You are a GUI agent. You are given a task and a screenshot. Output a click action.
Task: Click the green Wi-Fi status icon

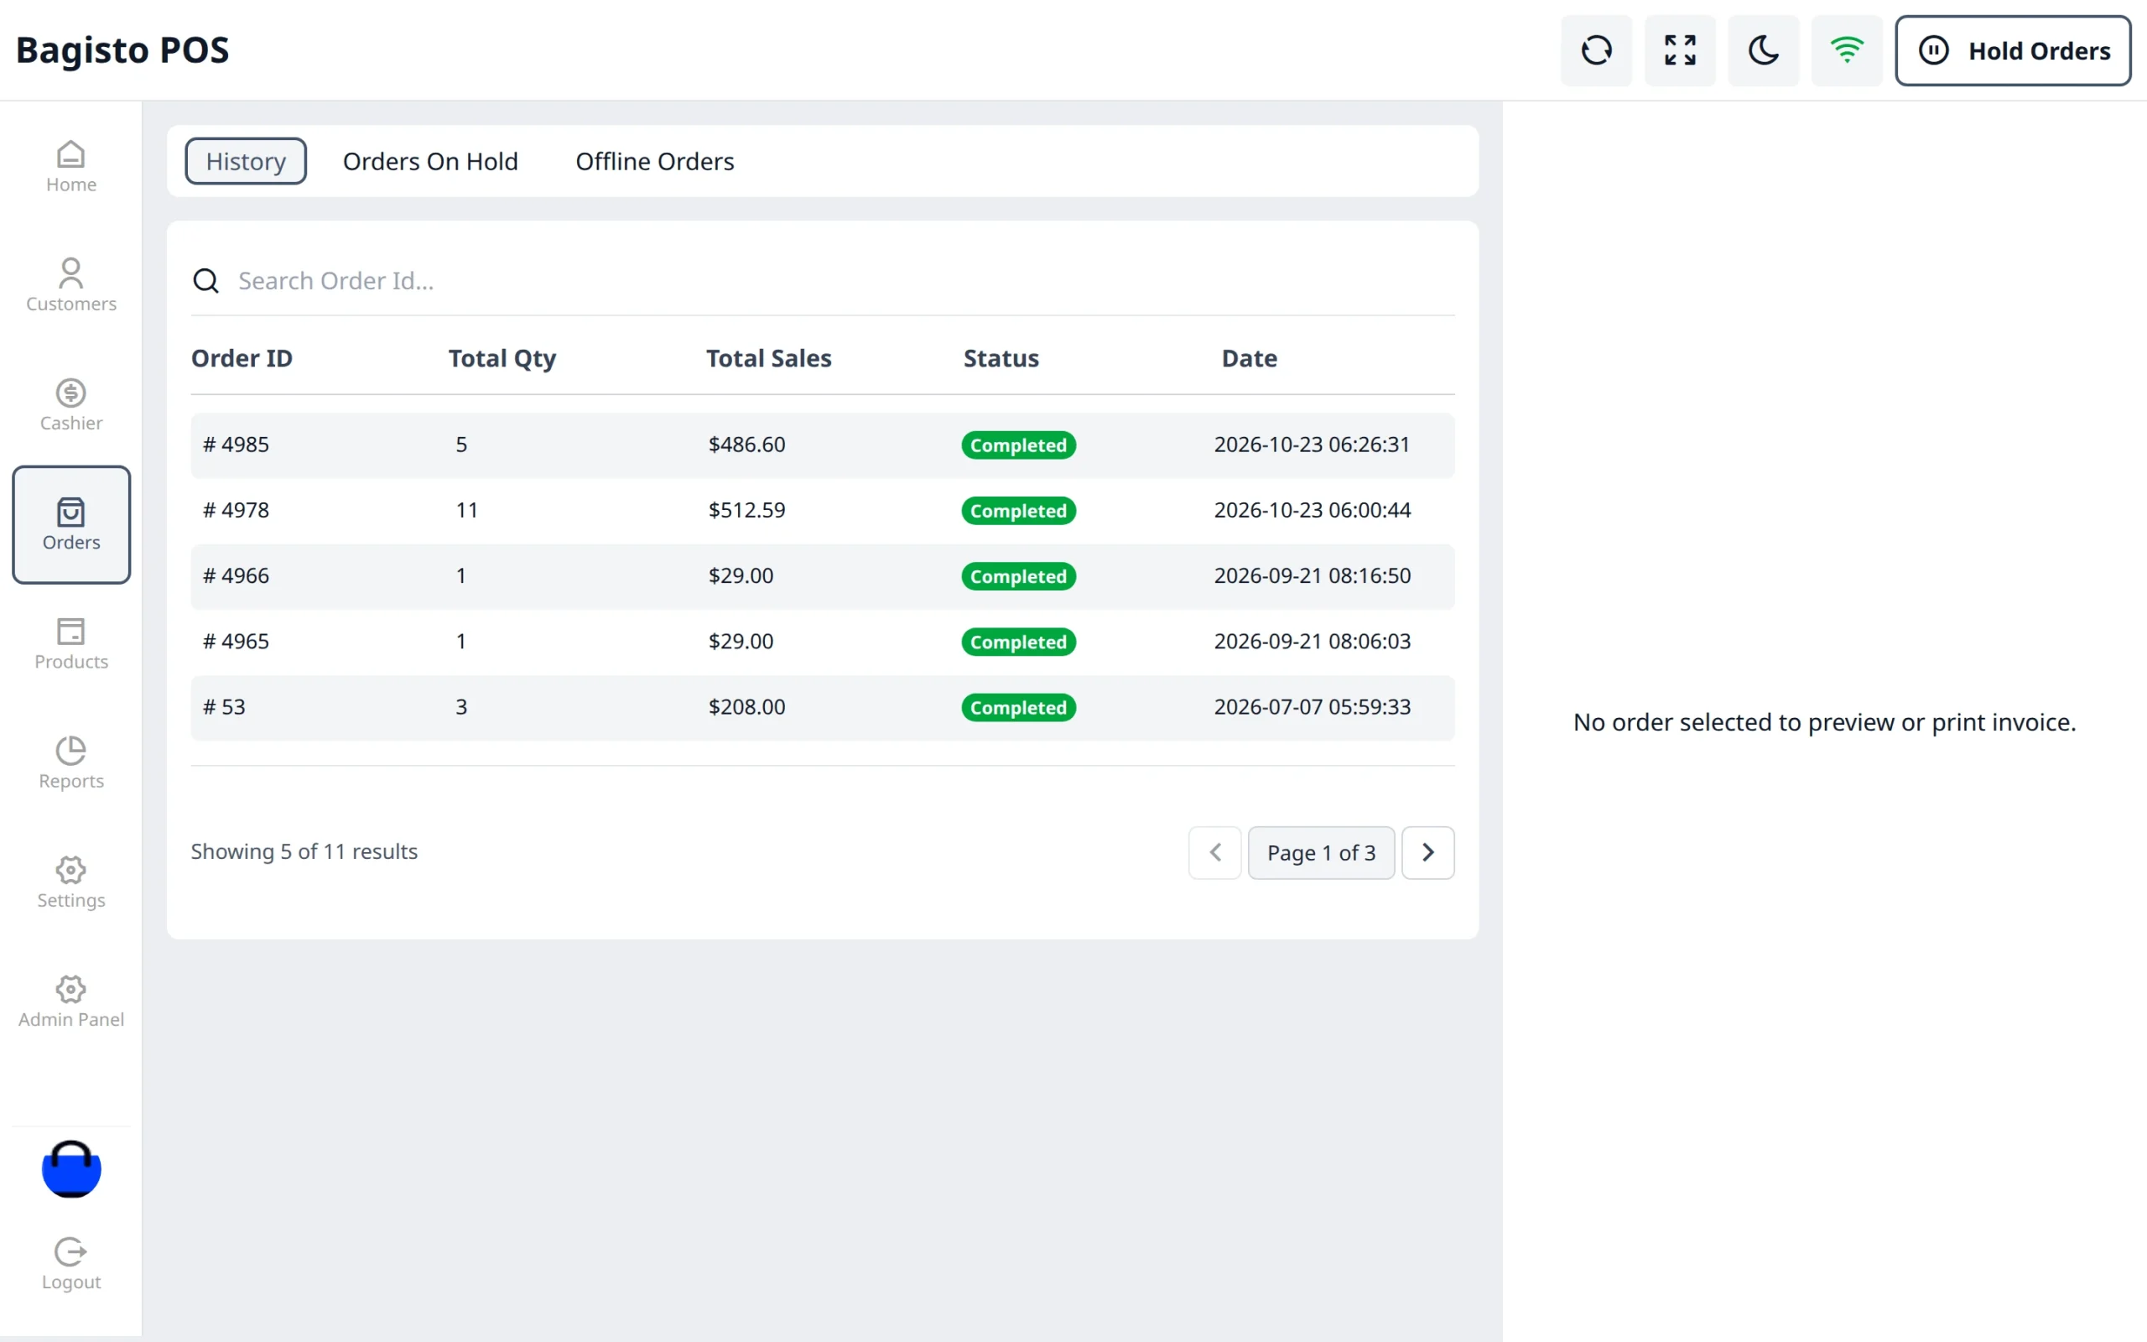pyautogui.click(x=1846, y=50)
